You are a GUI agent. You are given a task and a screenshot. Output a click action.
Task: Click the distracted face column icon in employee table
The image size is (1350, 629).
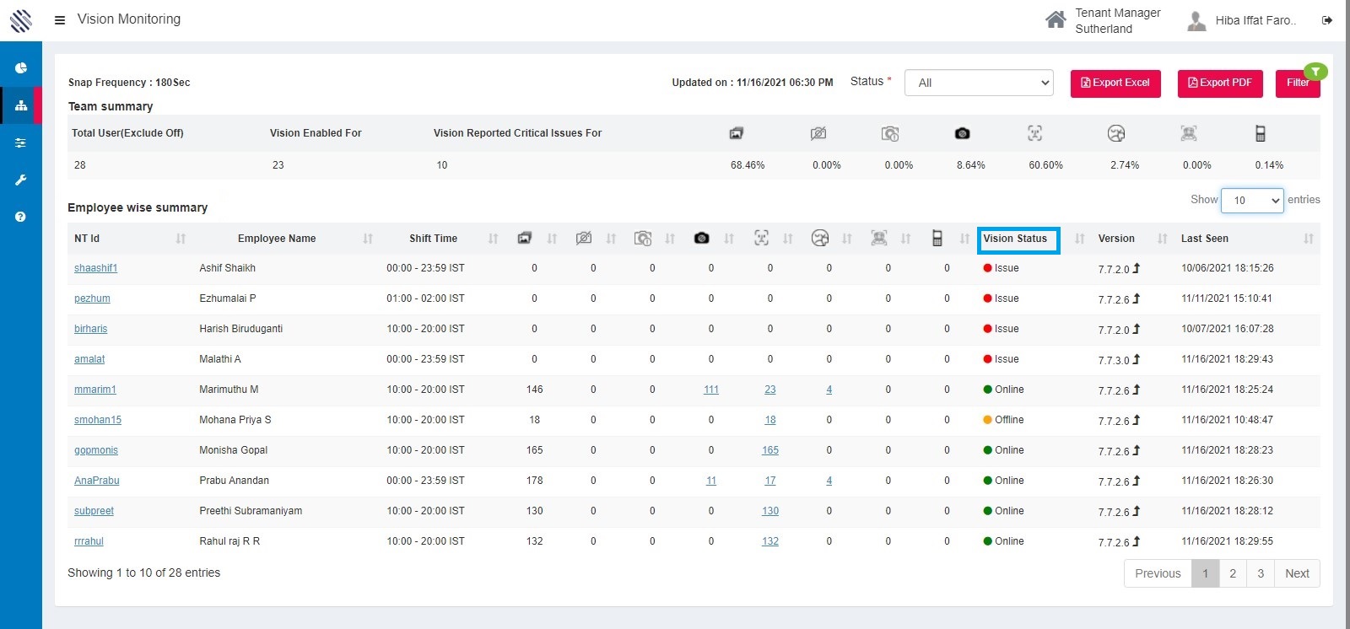click(820, 239)
